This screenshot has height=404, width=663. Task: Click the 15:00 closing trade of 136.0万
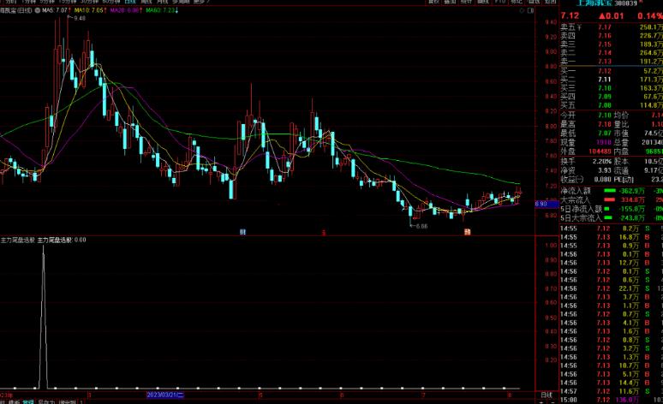612,400
